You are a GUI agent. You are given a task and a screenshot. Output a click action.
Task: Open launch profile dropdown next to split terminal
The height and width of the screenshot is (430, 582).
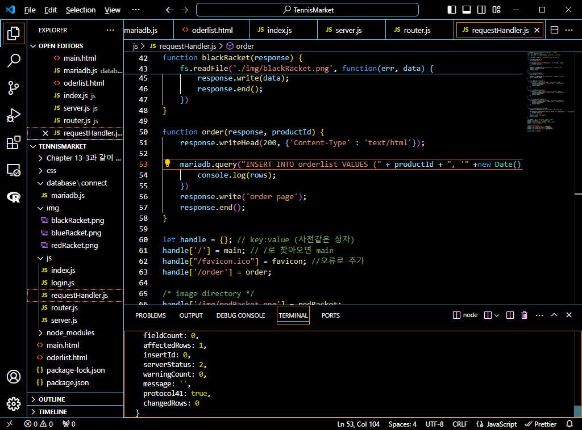tap(497, 315)
